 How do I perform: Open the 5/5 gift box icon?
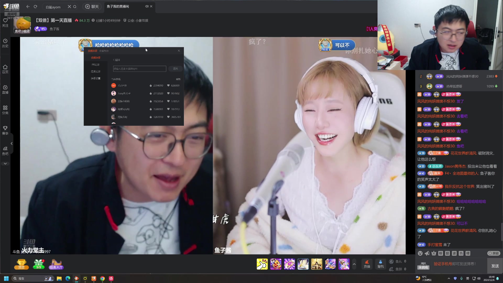point(39,264)
